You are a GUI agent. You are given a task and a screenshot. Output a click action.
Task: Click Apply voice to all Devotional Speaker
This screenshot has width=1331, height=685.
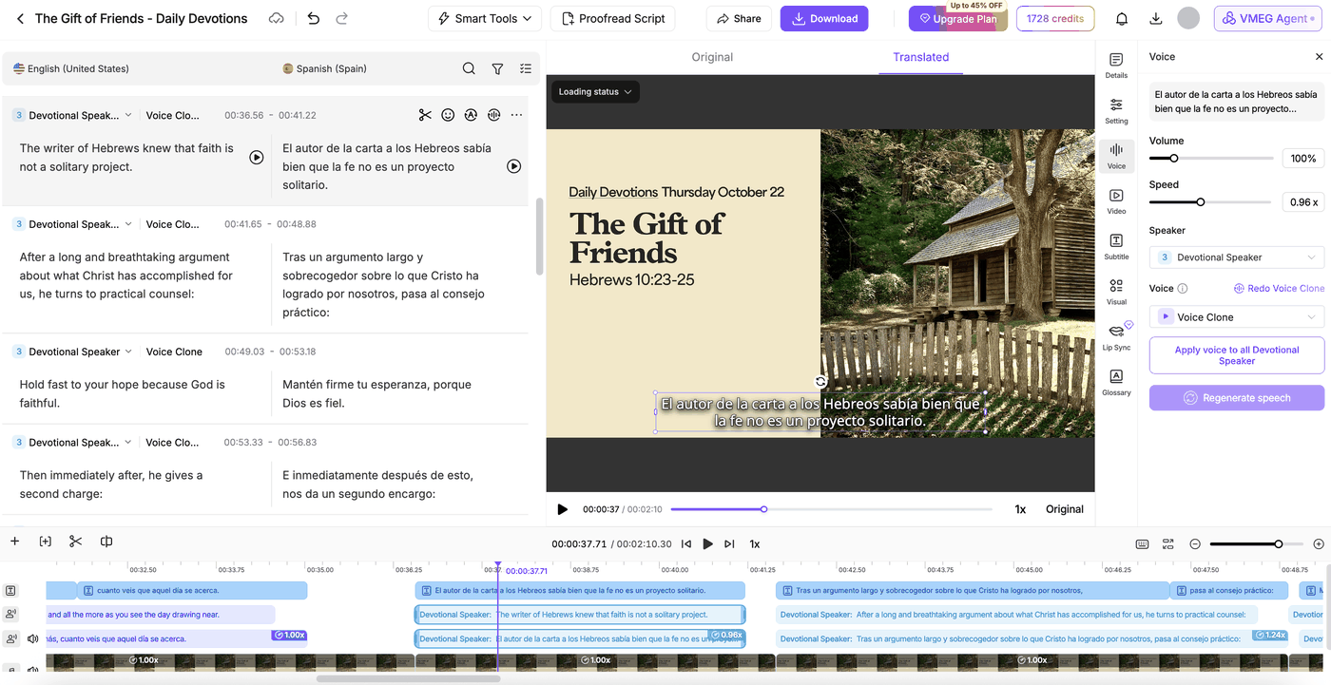tap(1237, 355)
